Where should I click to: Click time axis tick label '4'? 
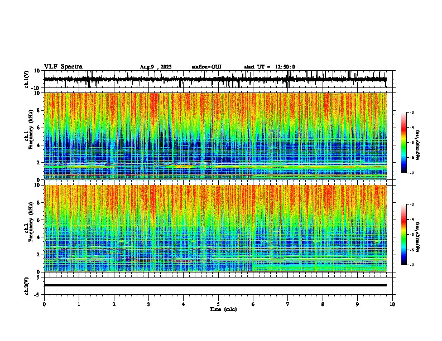pos(184,304)
